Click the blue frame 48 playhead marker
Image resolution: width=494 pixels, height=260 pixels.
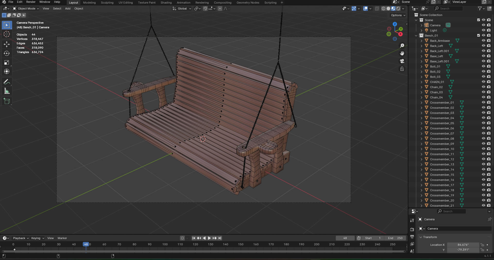[x=86, y=244]
